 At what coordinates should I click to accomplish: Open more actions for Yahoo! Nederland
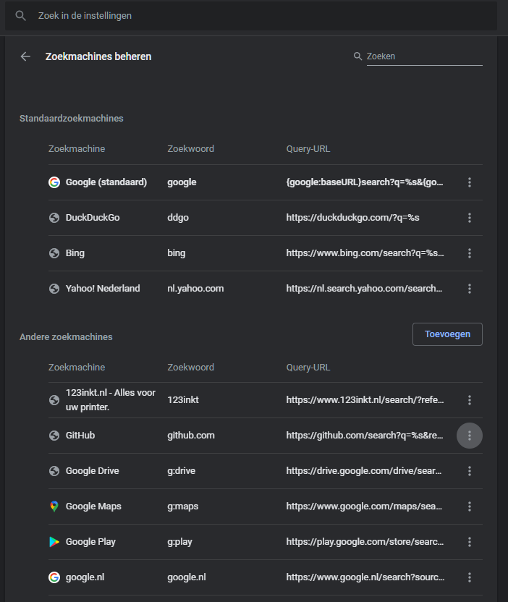coord(470,289)
